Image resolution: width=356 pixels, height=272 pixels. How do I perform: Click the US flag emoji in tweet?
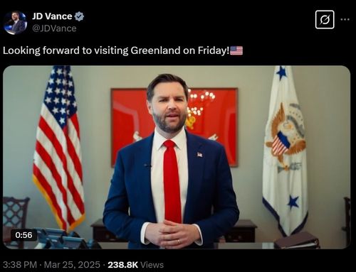pos(236,50)
